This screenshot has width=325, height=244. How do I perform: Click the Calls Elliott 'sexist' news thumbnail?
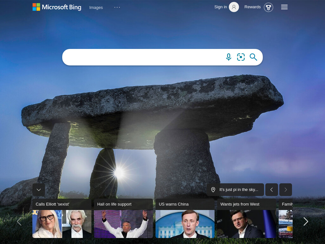[x=62, y=224]
